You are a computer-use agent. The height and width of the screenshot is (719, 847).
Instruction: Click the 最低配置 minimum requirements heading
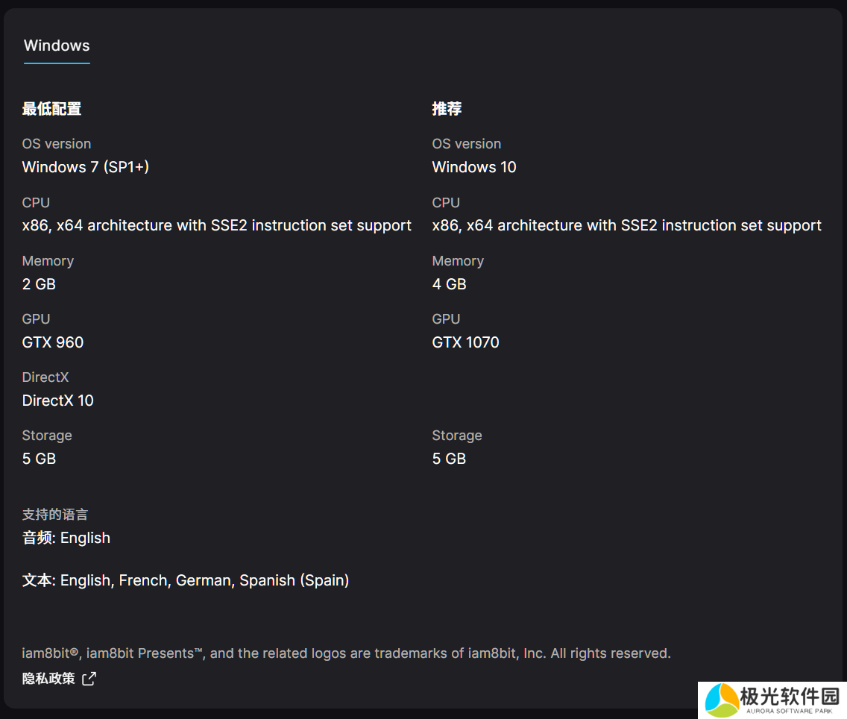point(51,109)
